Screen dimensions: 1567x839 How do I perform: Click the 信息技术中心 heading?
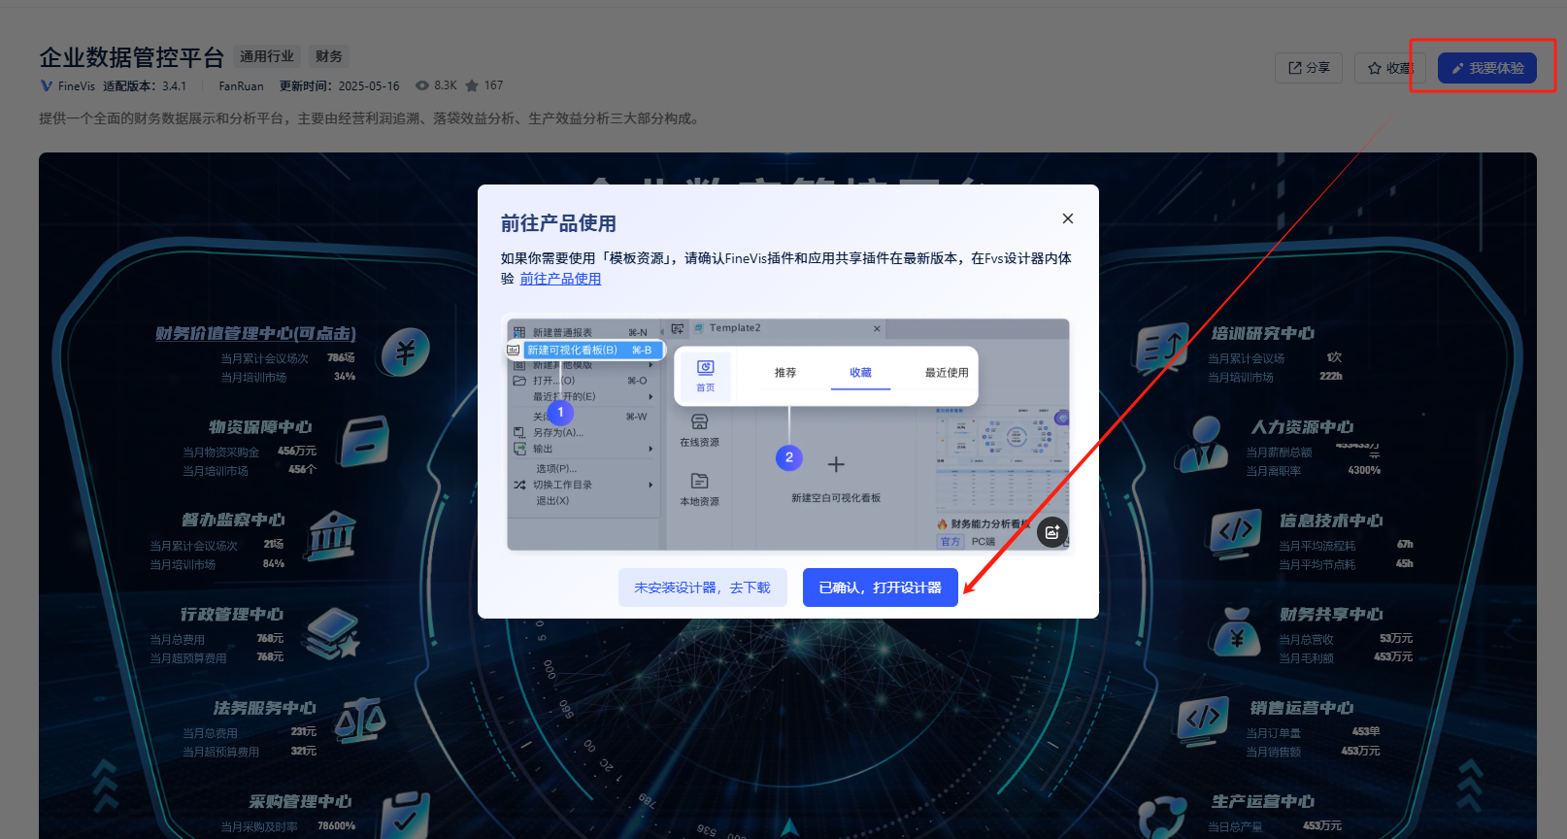click(1331, 520)
